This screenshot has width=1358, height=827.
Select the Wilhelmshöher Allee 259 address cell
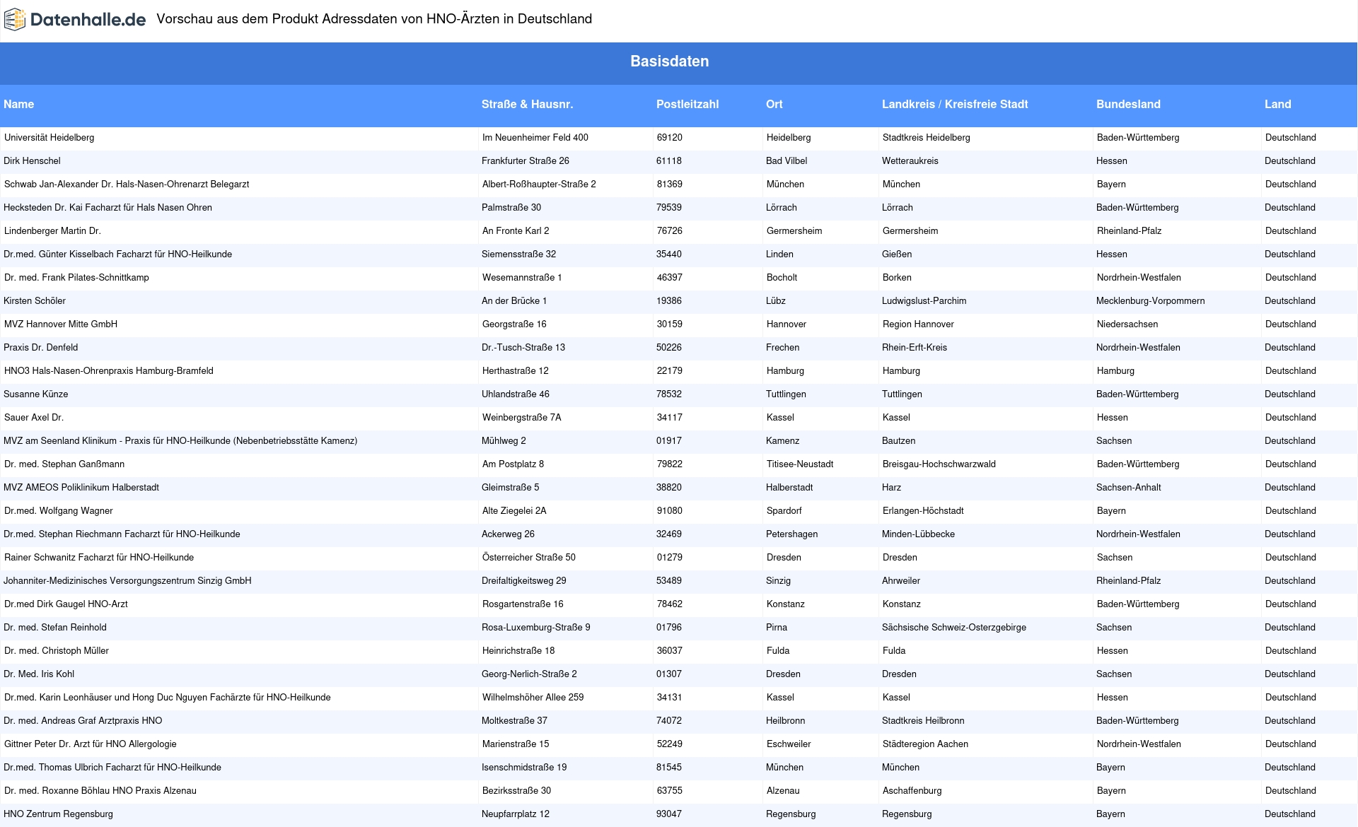pyautogui.click(x=533, y=698)
